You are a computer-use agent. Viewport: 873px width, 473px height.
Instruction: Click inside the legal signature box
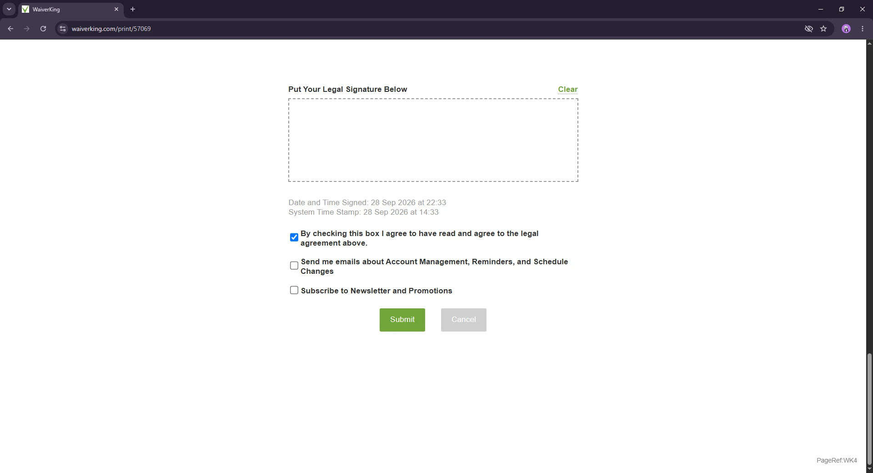433,140
